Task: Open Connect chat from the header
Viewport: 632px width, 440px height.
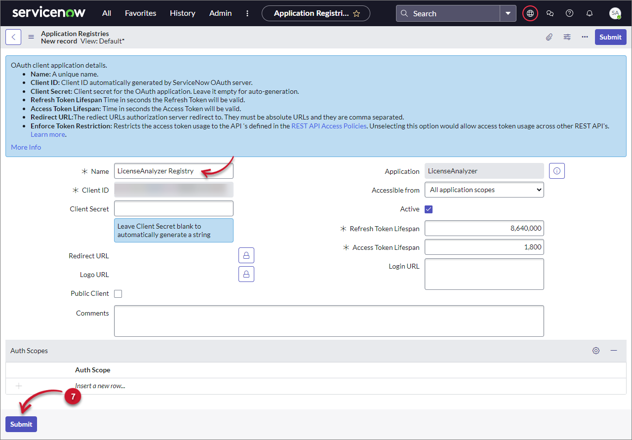Action: tap(550, 13)
